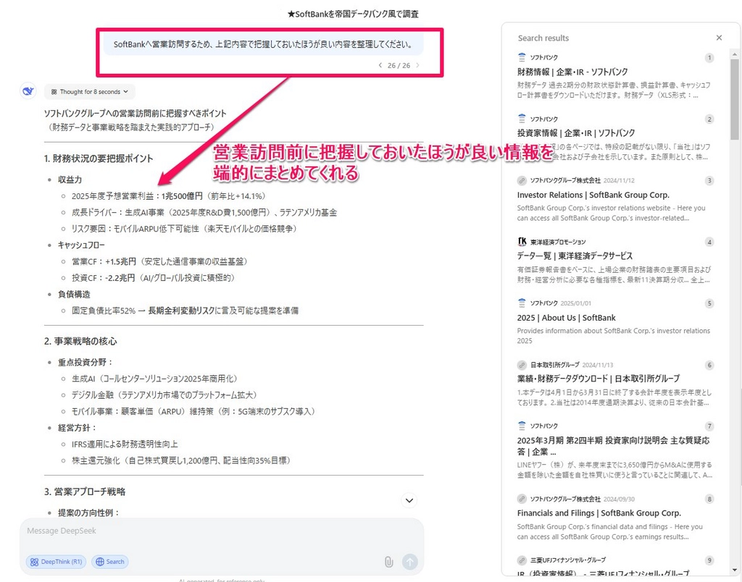Click the '収益力' bullet item
The height and width of the screenshot is (582, 742).
click(x=70, y=180)
